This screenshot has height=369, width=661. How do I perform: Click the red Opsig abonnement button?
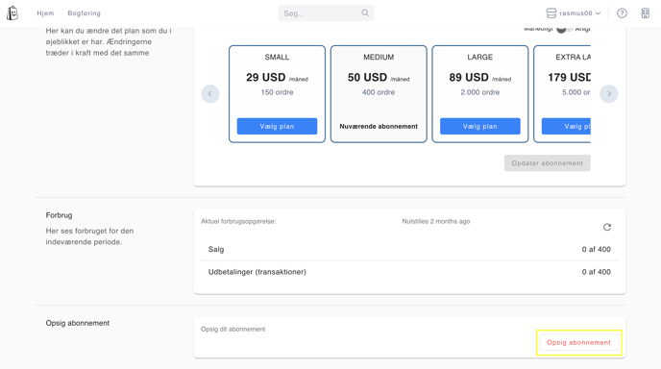point(578,342)
